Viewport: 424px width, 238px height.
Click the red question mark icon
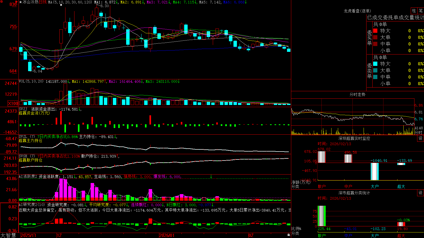pos(16,2)
